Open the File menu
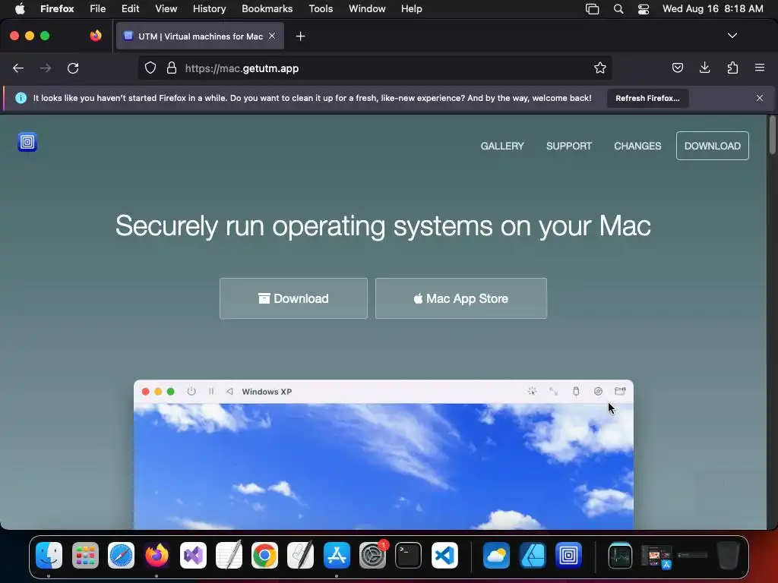Image resolution: width=778 pixels, height=583 pixels. coord(98,9)
